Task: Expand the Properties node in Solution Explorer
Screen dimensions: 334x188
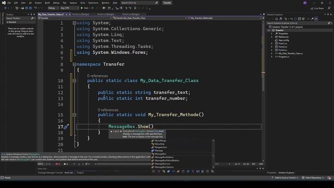Action: coord(272,33)
